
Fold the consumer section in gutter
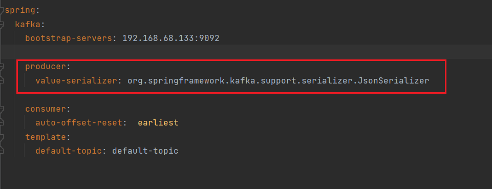[2, 109]
